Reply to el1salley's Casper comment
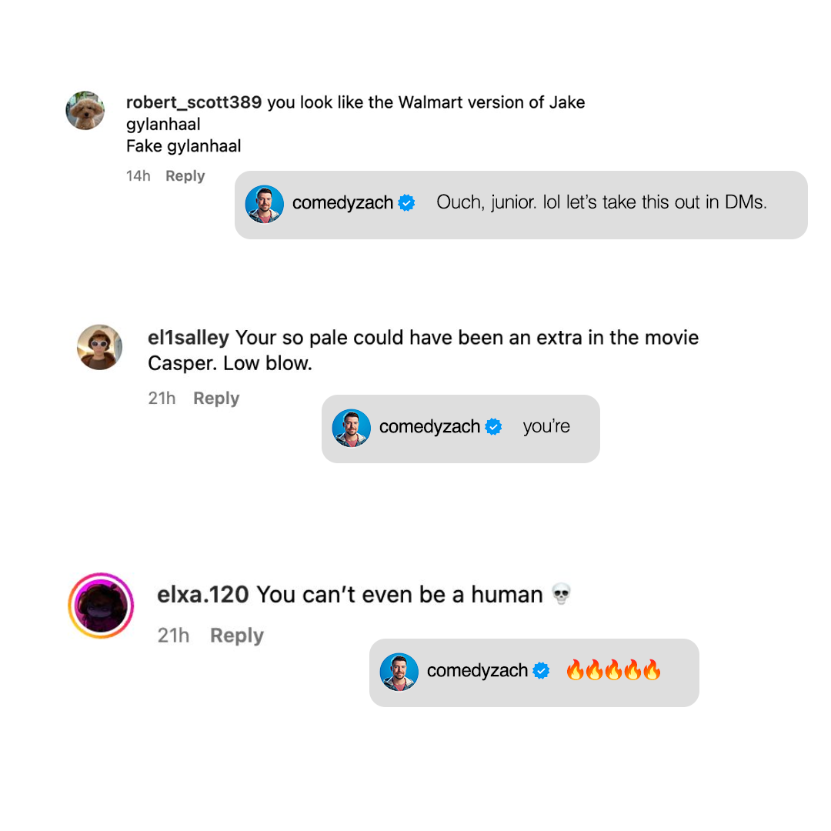The image size is (831, 831). pos(216,398)
